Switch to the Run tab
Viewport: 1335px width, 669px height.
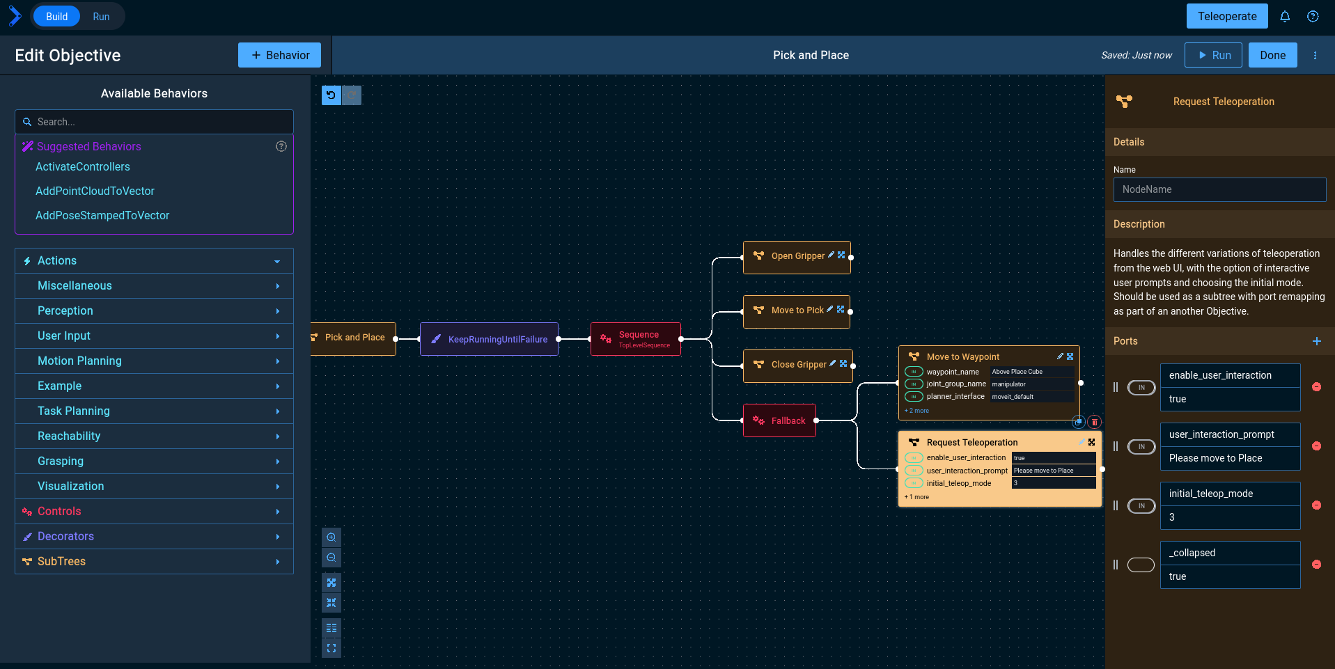pos(101,17)
